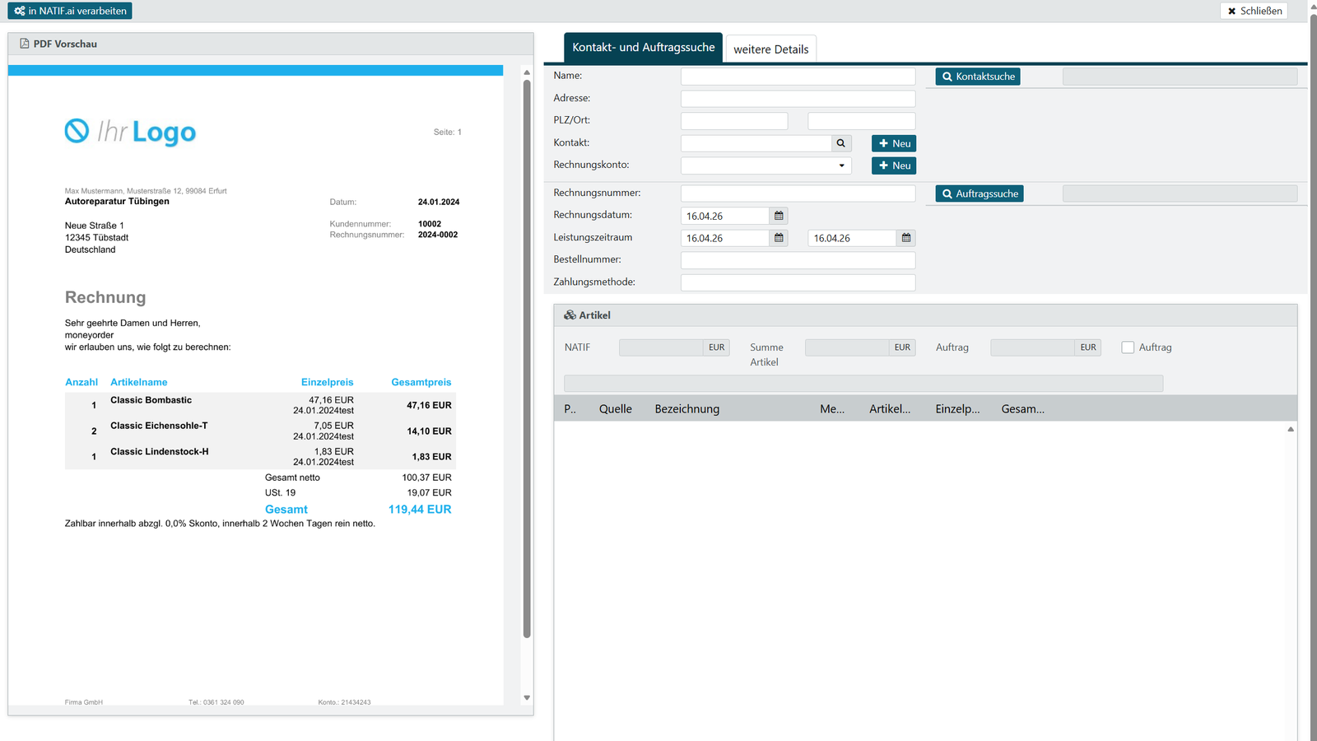Image resolution: width=1317 pixels, height=741 pixels.
Task: Open calendar for Rechnungsdatum
Action: pos(779,216)
